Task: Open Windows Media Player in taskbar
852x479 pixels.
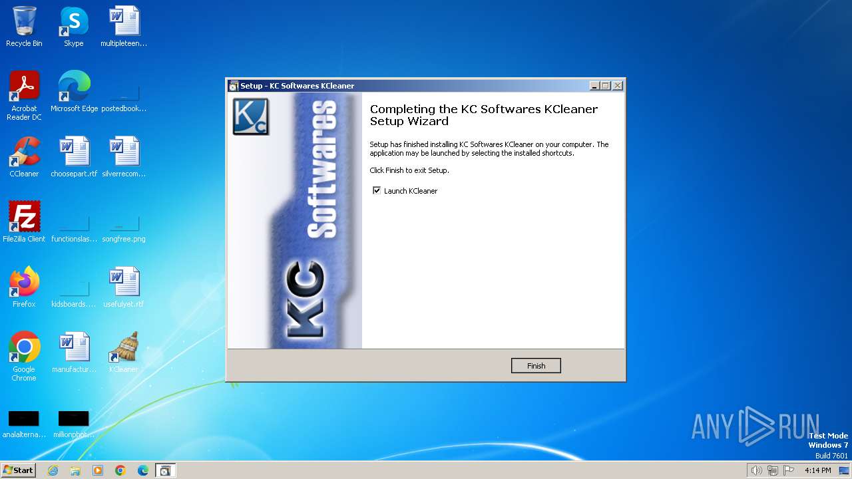Action: pos(98,470)
